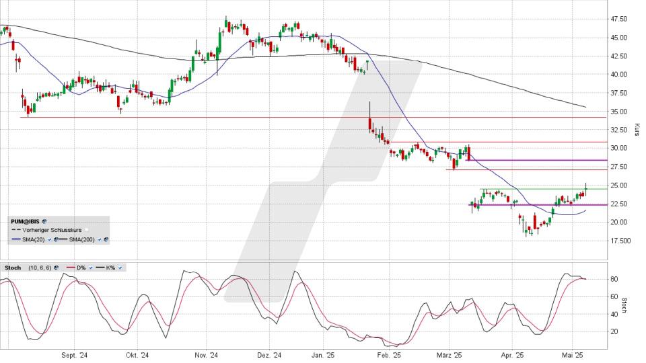Select the long red support line near 34
The width and height of the screenshot is (646, 363).
coord(313,117)
